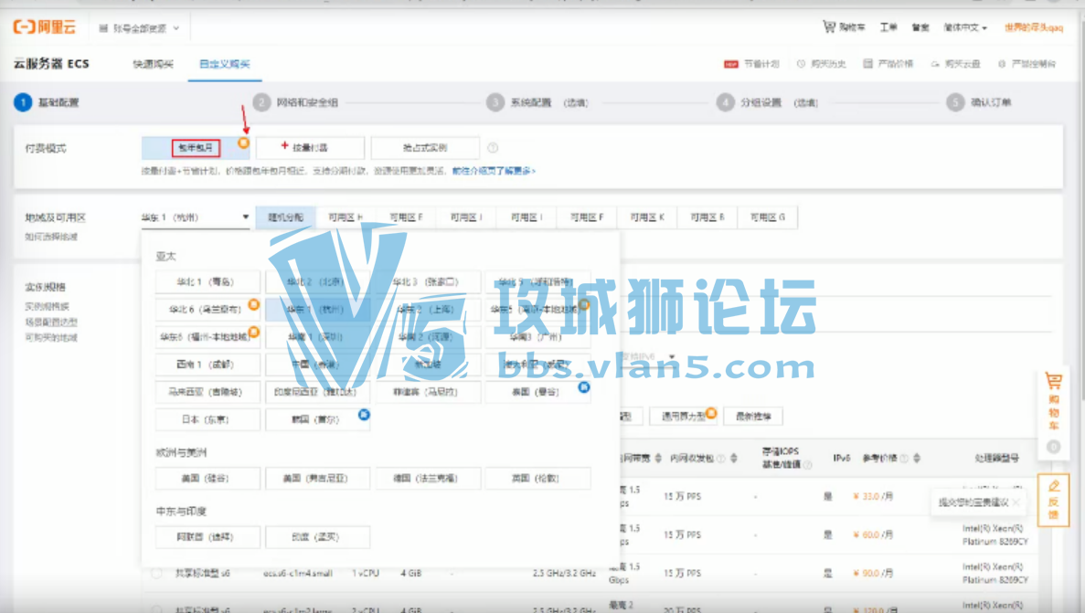The image size is (1085, 613).
Task: Select 随机分配 random zone assignment
Action: [285, 217]
